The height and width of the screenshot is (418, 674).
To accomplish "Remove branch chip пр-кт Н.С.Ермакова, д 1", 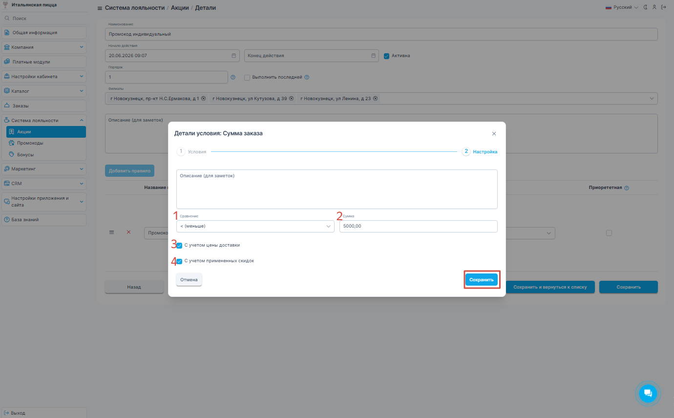I will 203,99.
